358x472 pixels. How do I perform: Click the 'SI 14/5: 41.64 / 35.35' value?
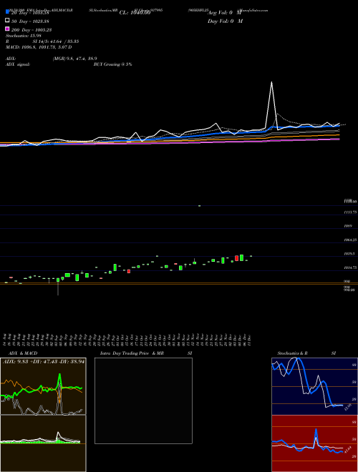click(56, 41)
